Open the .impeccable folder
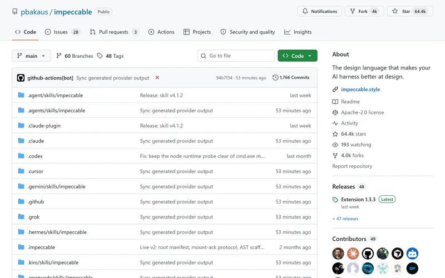Image resolution: width=445 pixels, height=278 pixels. click(41, 247)
